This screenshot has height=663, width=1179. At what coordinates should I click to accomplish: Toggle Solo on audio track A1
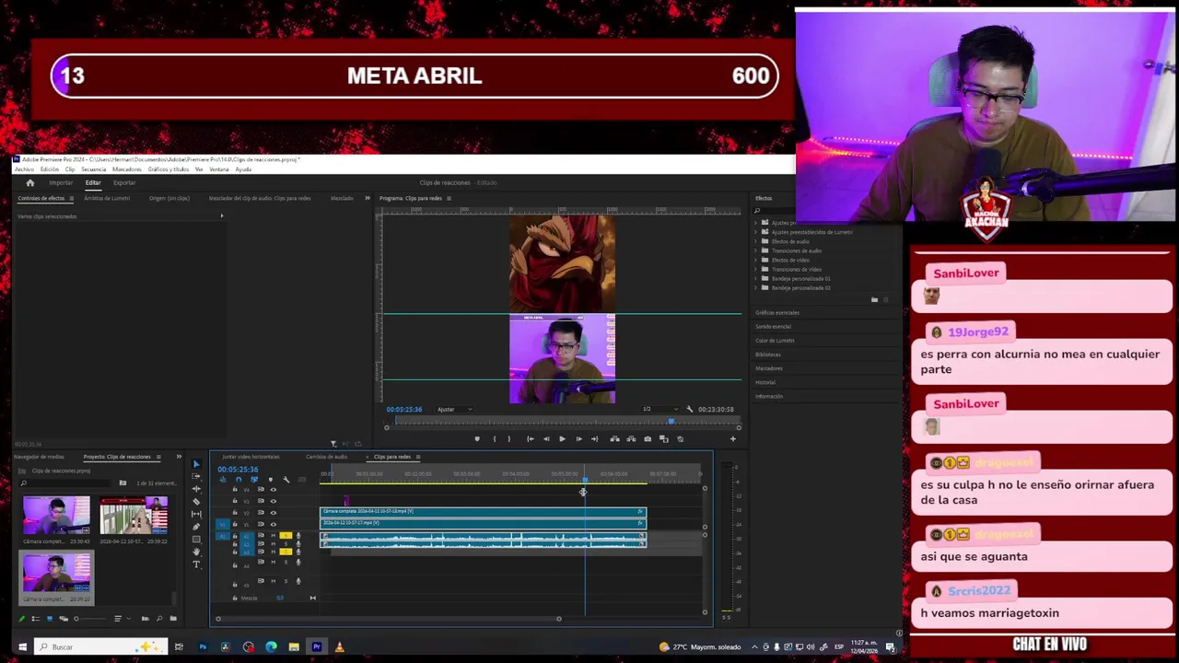point(286,535)
